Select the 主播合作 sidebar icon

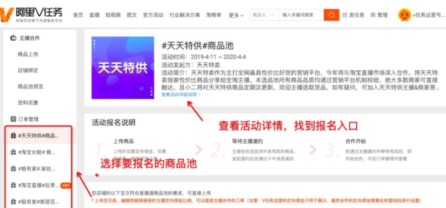pos(13,38)
